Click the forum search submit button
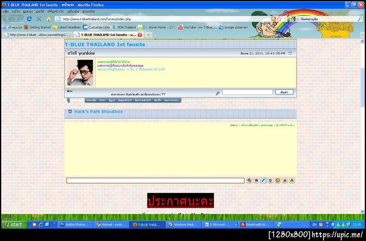This screenshot has width=366, height=241. pyautogui.click(x=284, y=92)
